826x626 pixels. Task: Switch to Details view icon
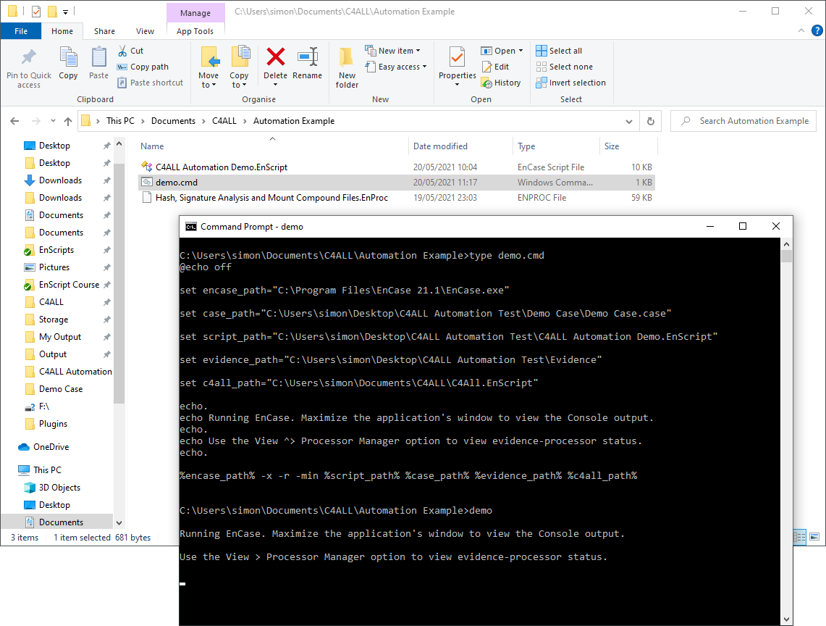click(800, 537)
